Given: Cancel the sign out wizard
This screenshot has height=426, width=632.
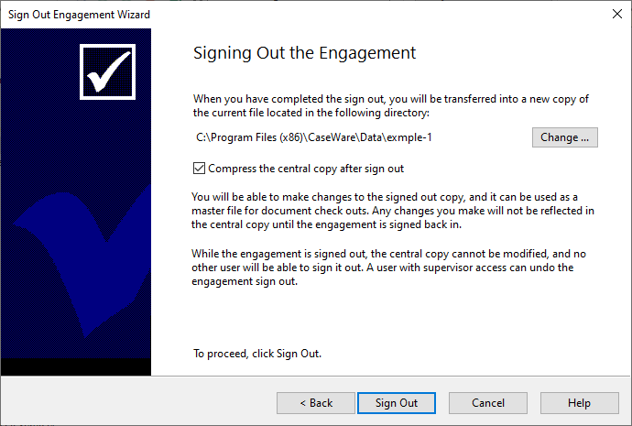Looking at the screenshot, I should click(x=487, y=402).
